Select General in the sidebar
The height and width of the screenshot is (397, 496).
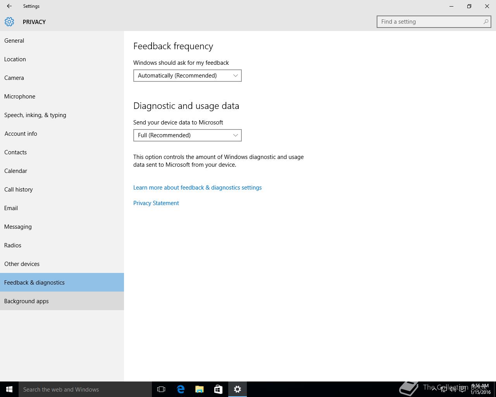(x=62, y=40)
